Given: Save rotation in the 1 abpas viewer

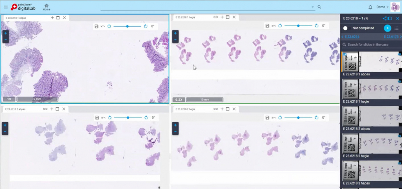Looking at the screenshot, I should pyautogui.click(x=96, y=26).
